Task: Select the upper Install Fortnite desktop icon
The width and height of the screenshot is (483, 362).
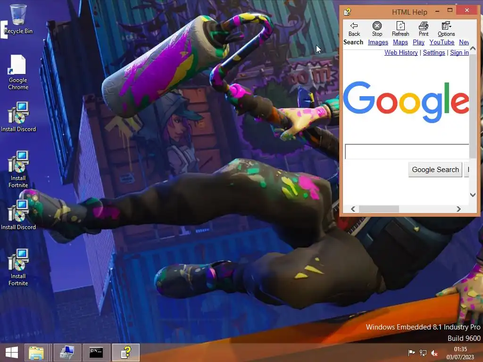Action: pos(18,169)
